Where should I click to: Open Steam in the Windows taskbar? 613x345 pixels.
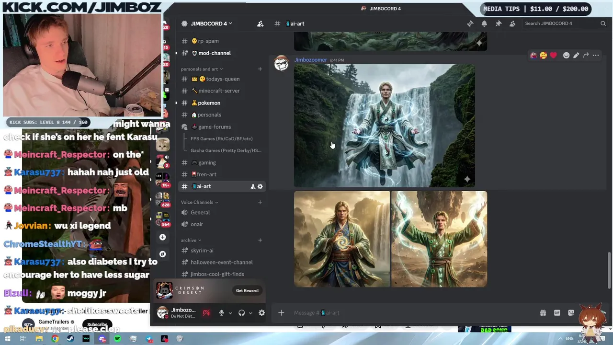tap(70, 339)
